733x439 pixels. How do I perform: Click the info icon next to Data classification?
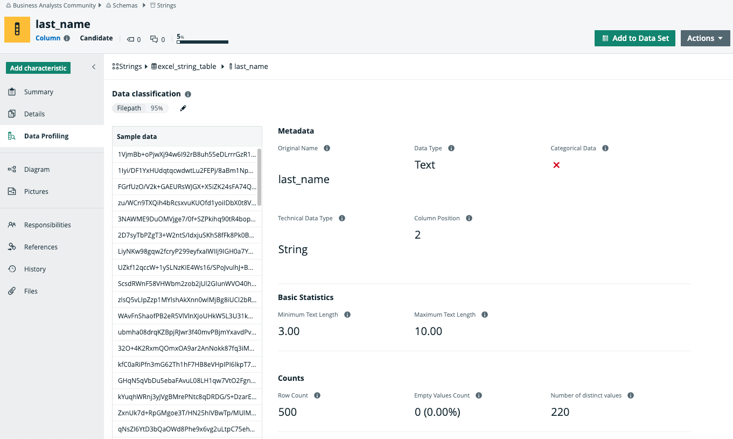[188, 94]
